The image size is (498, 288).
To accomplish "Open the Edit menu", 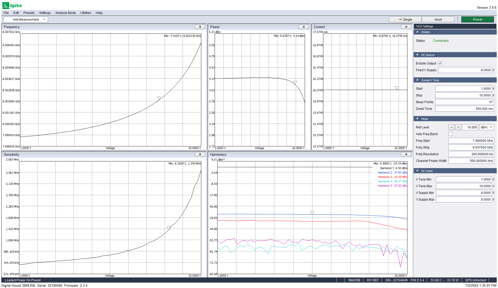I will pyautogui.click(x=16, y=13).
